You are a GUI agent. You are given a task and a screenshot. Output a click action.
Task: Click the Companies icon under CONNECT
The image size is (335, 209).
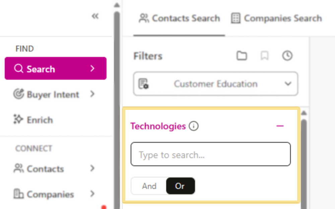(x=18, y=194)
